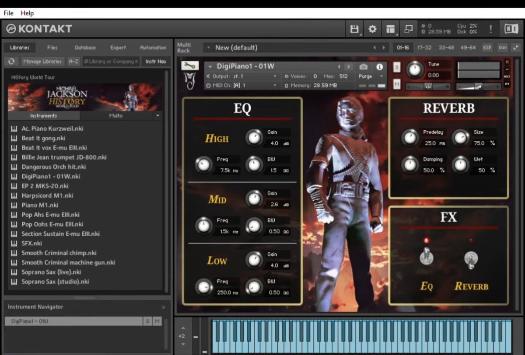This screenshot has width=525, height=355.
Task: Toggle the EQ effect switch
Action: pos(427,256)
